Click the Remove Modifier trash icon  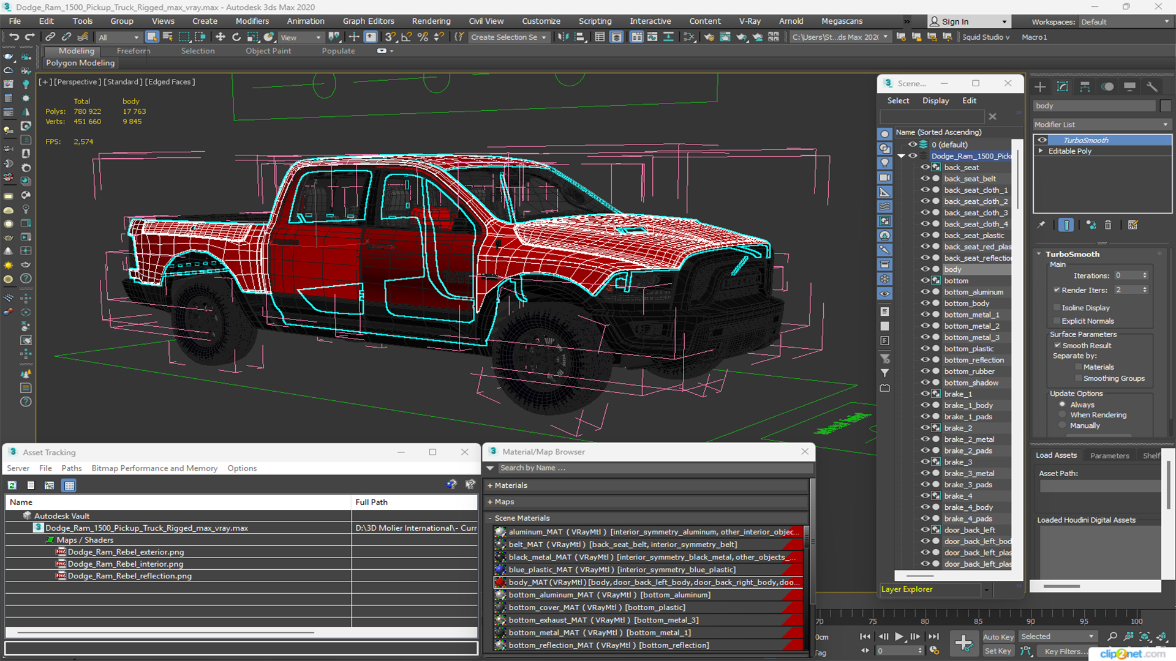coord(1108,225)
